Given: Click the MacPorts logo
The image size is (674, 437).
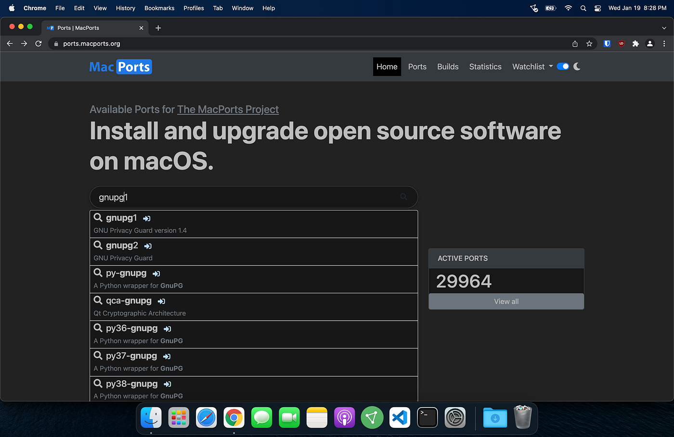Looking at the screenshot, I should 120,67.
